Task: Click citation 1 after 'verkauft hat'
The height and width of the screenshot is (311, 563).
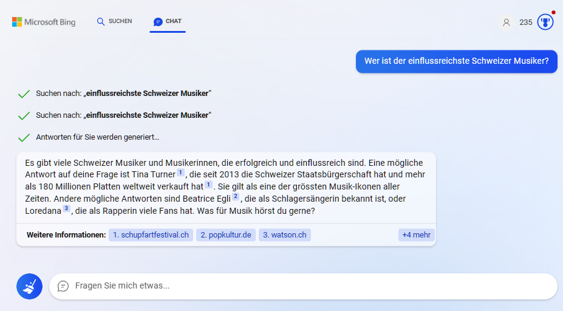Action: tap(208, 185)
